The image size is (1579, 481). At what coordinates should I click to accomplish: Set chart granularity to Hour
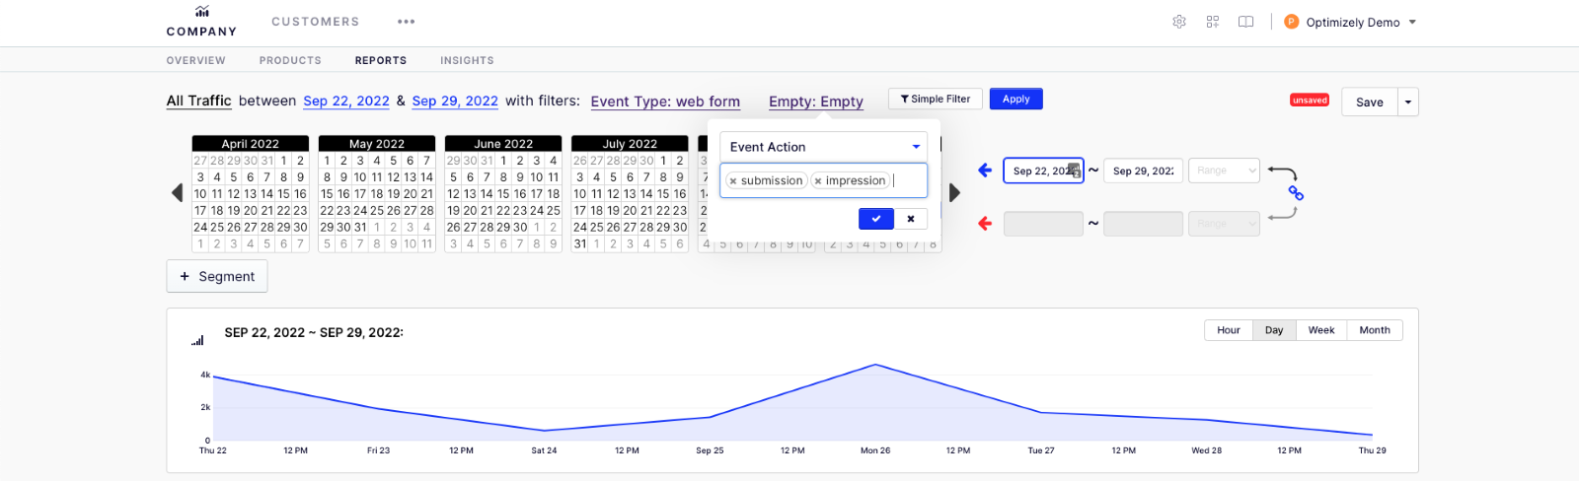point(1229,330)
